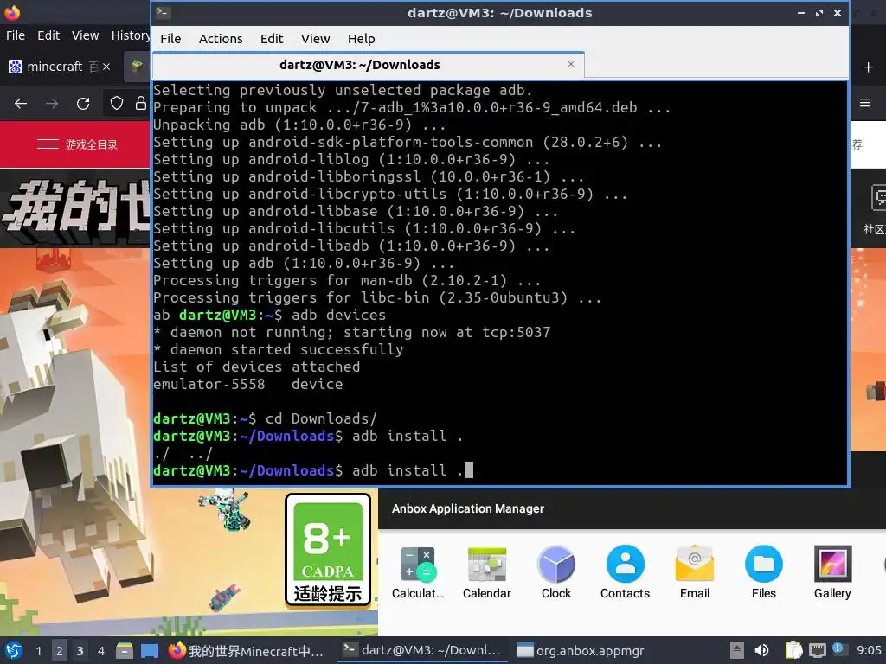
Task: Open the Firefox Edit menu
Action: pos(48,35)
